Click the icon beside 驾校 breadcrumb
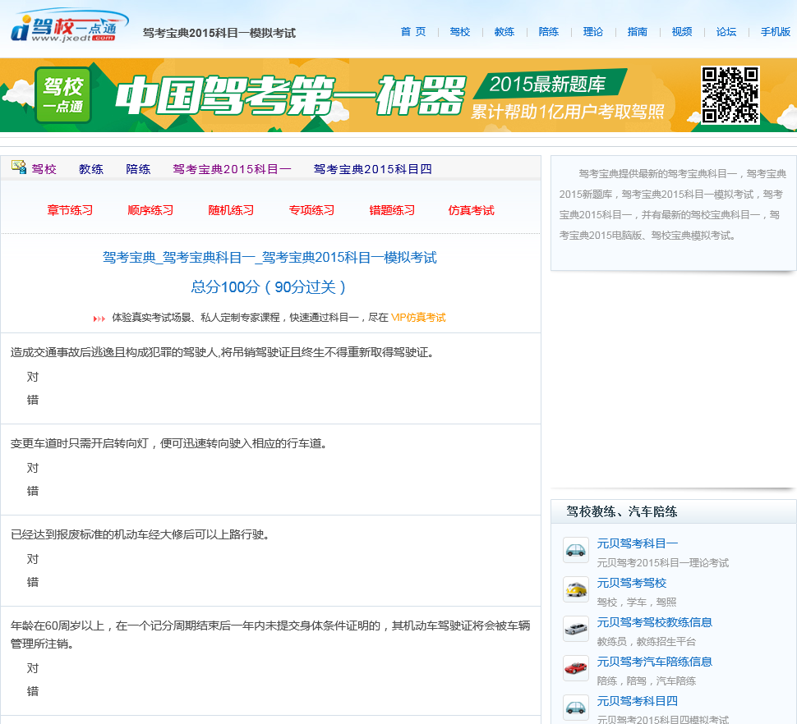The width and height of the screenshot is (797, 724). pos(19,167)
